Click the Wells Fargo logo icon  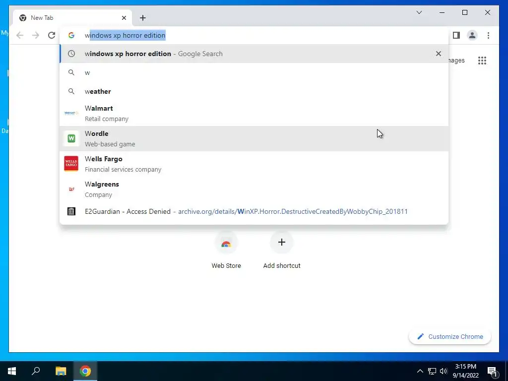71,164
